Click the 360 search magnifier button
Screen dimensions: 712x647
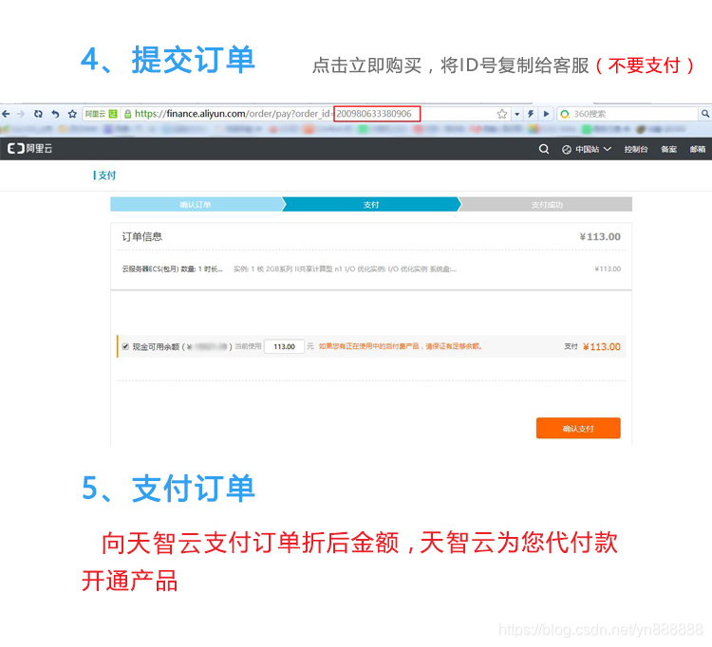click(704, 114)
